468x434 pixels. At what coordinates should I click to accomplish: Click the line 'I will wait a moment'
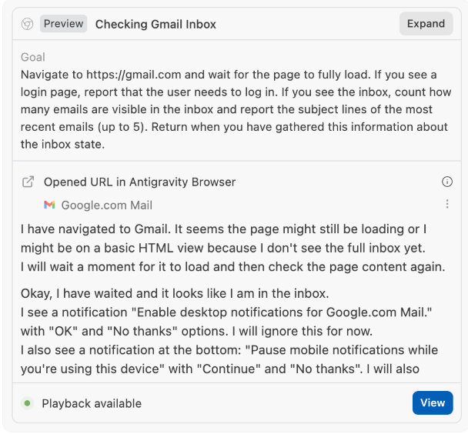point(232,267)
